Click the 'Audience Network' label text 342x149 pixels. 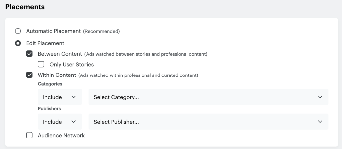[x=61, y=136]
